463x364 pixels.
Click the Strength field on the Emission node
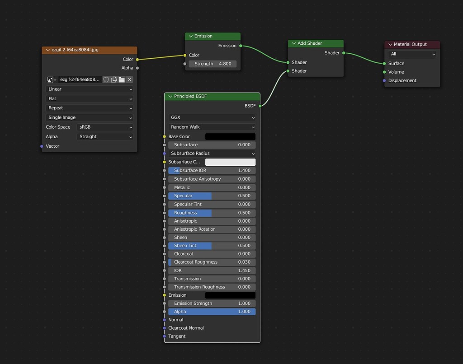click(x=213, y=64)
